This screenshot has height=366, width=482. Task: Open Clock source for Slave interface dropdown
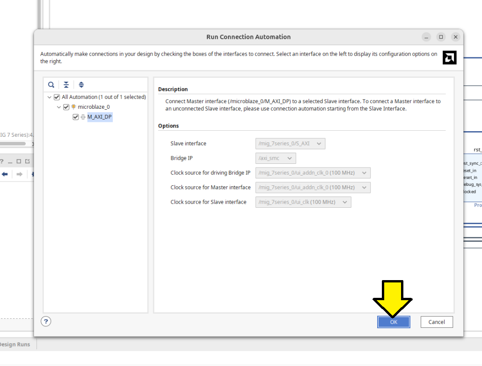click(x=303, y=202)
